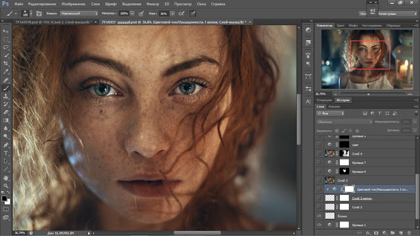
Task: Select the Crop tool
Action: click(6, 64)
